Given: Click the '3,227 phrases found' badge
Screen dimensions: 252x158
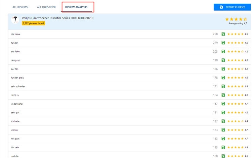Looking at the screenshot, I should (33, 23).
